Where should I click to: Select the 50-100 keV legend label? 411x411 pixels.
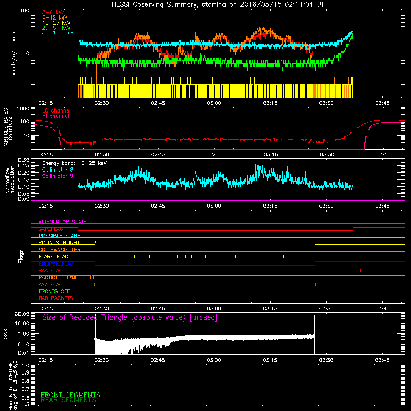pyautogui.click(x=58, y=33)
